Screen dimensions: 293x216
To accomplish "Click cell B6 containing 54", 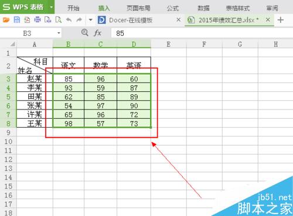I will coord(69,105).
